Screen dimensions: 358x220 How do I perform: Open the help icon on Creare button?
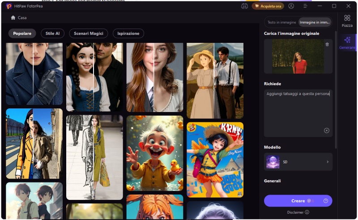[326, 201]
